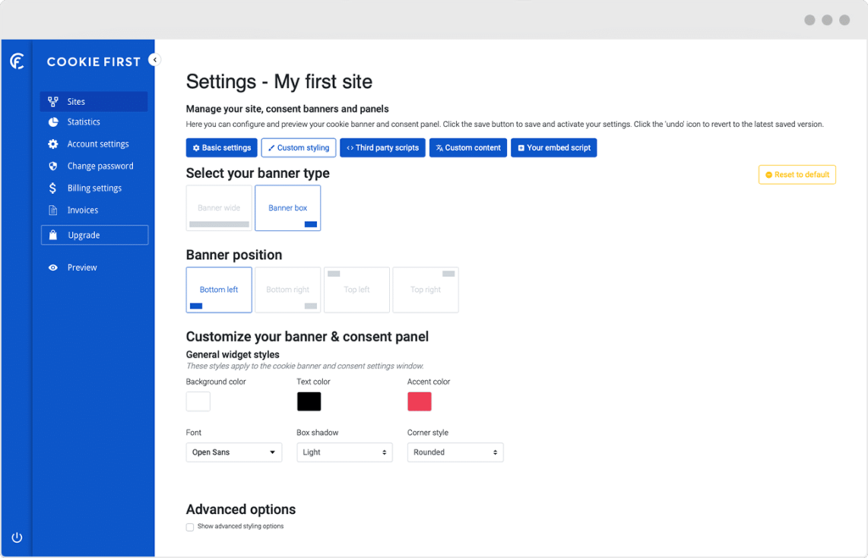Screen dimensions: 868x558
Task: Switch to the Custom content tab
Action: click(468, 147)
